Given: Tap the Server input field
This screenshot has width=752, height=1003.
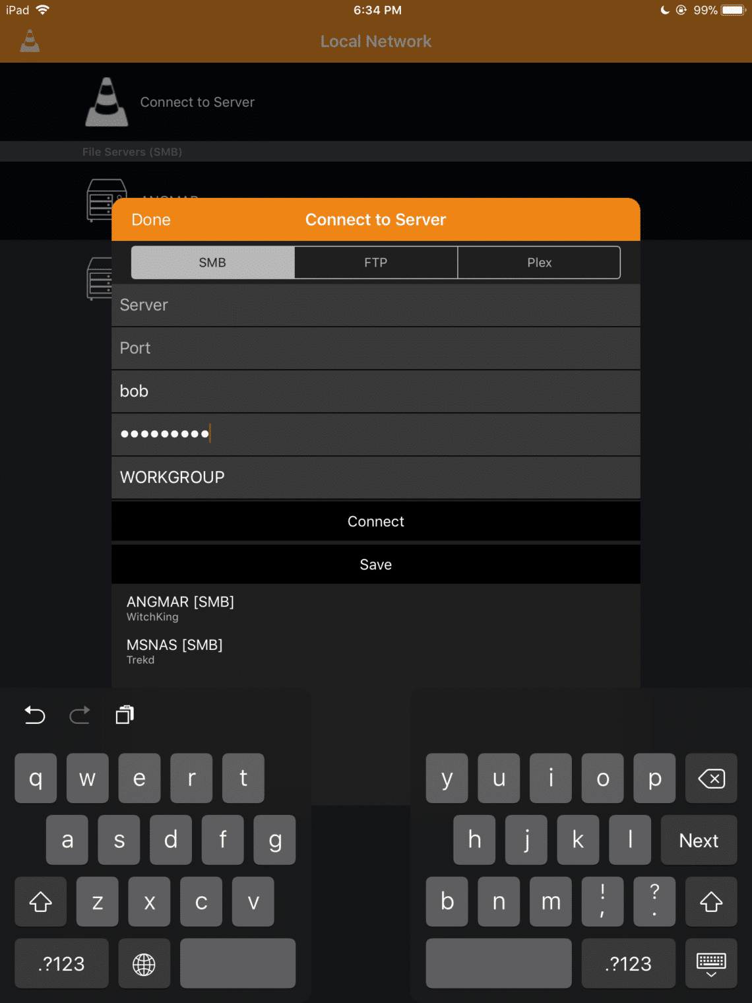Looking at the screenshot, I should pos(375,305).
